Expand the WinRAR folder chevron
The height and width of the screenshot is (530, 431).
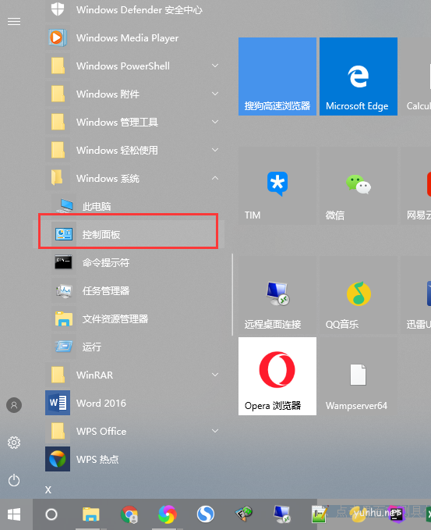click(x=215, y=375)
